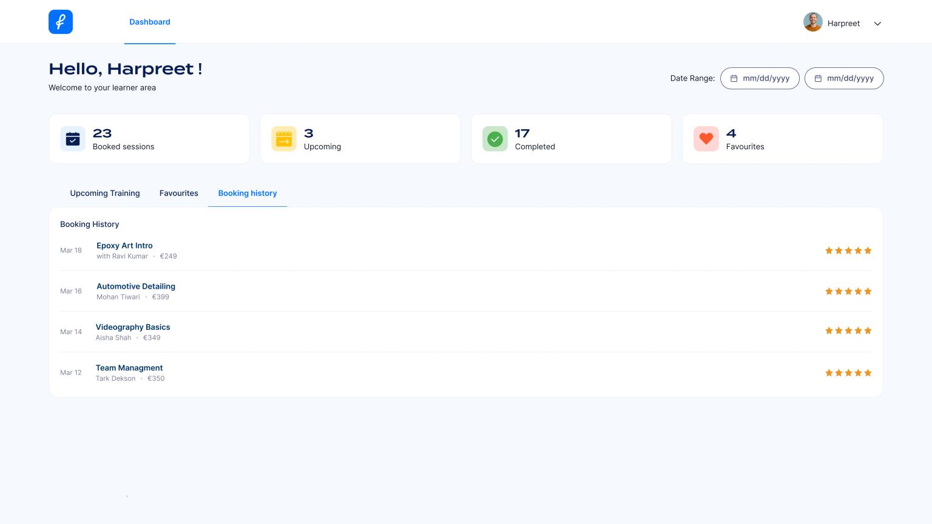Click the star rating for Epoxy Art Intro
Screen dimensions: 932x524
[848, 250]
